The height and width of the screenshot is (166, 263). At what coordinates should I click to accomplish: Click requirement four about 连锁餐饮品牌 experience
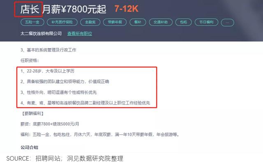[x=85, y=103]
